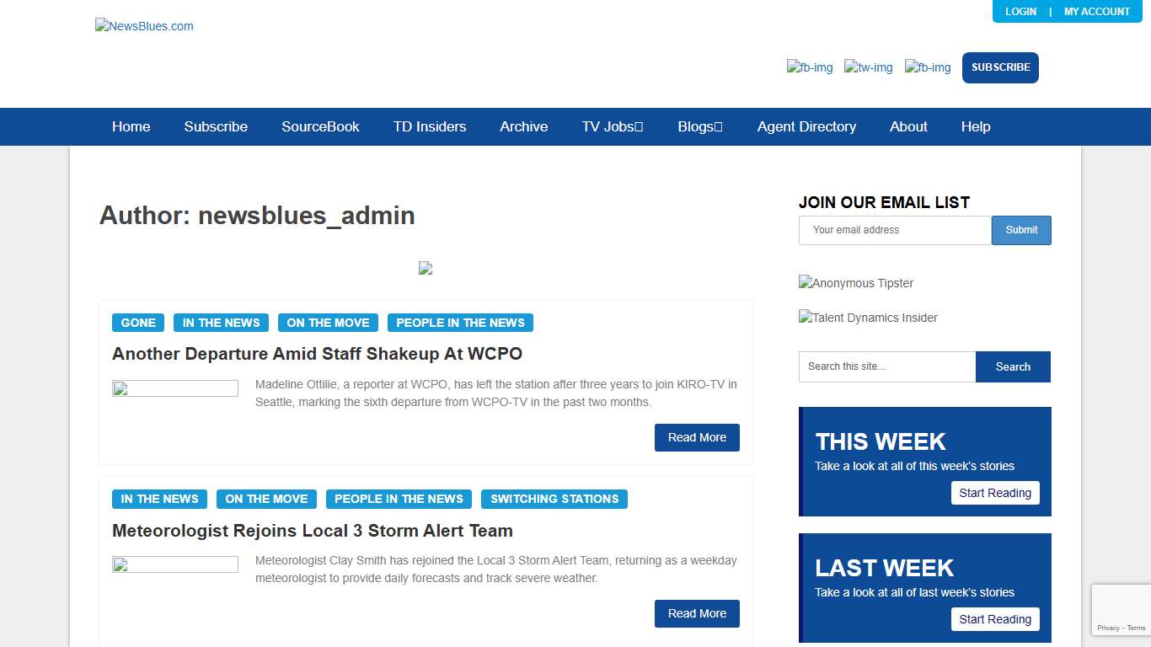
Task: Open Another Departure Amid Staff Shakeup article
Action: pos(317,354)
